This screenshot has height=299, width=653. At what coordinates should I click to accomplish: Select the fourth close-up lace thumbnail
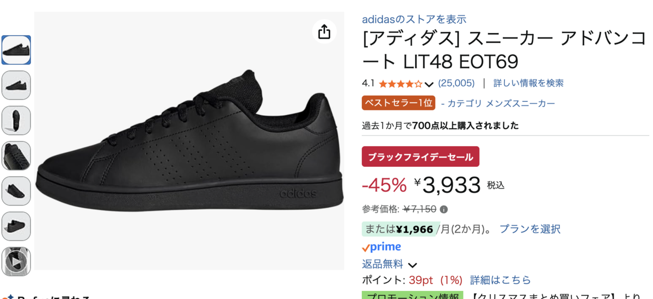pos(16,156)
